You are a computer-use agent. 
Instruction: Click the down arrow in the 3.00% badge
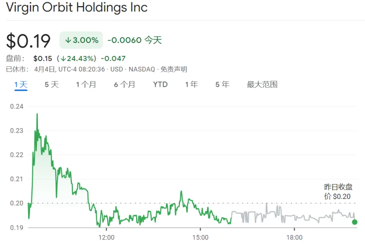tap(68, 40)
